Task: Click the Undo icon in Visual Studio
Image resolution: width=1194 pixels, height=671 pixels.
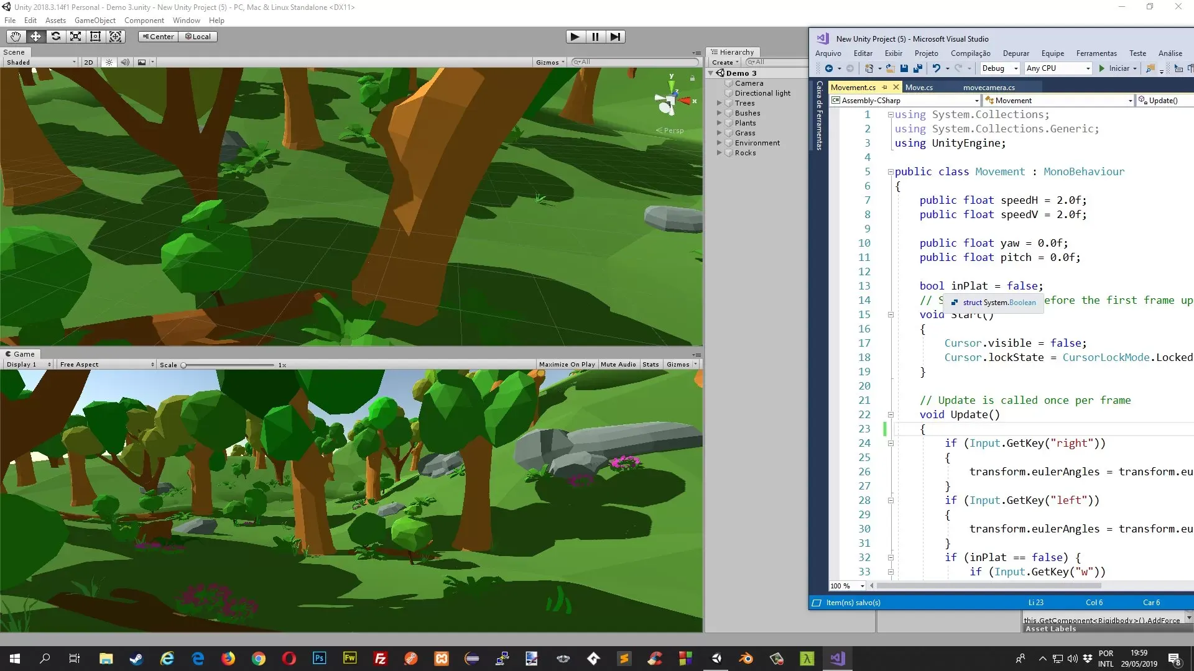Action: (936, 68)
